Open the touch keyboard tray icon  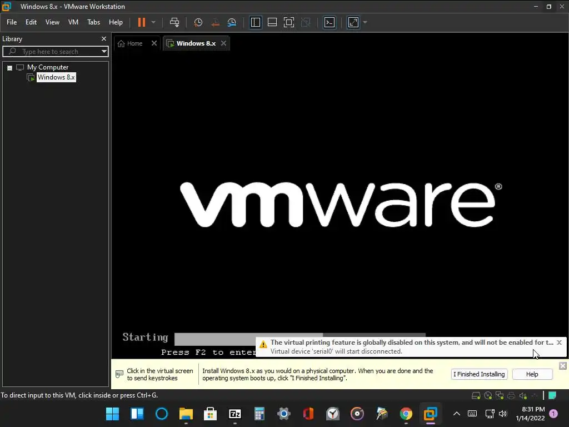(472, 414)
